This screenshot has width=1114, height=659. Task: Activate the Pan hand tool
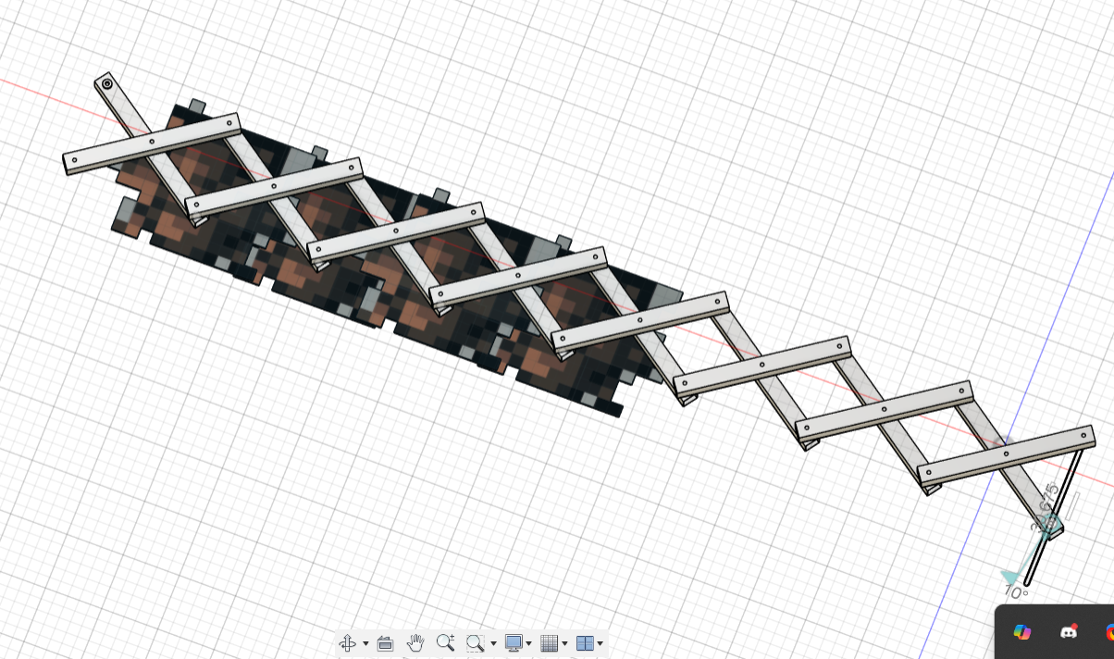[x=415, y=643]
